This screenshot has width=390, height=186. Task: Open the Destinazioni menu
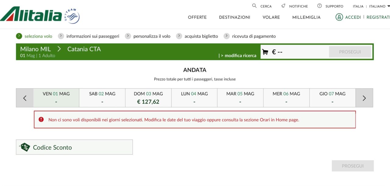pyautogui.click(x=235, y=17)
